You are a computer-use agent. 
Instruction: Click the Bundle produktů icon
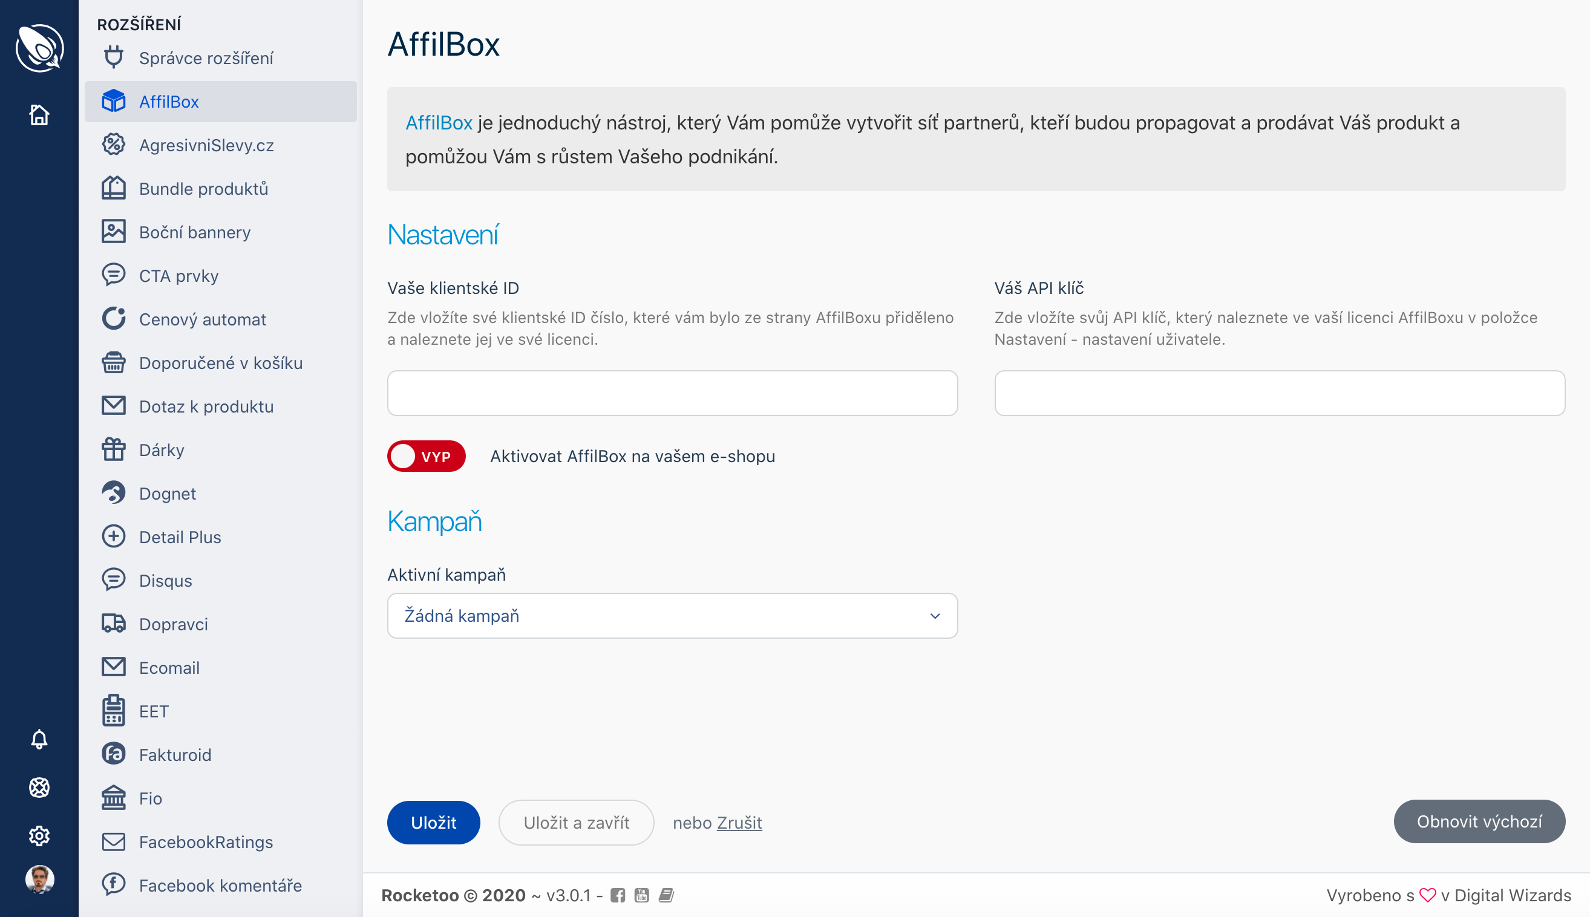[113, 188]
